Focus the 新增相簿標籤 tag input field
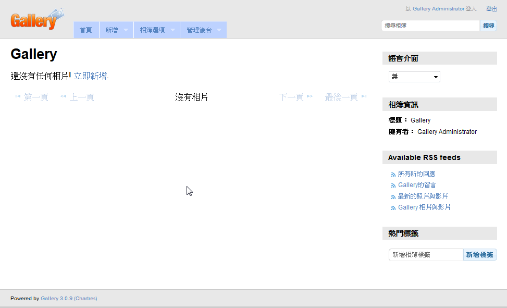 click(425, 255)
